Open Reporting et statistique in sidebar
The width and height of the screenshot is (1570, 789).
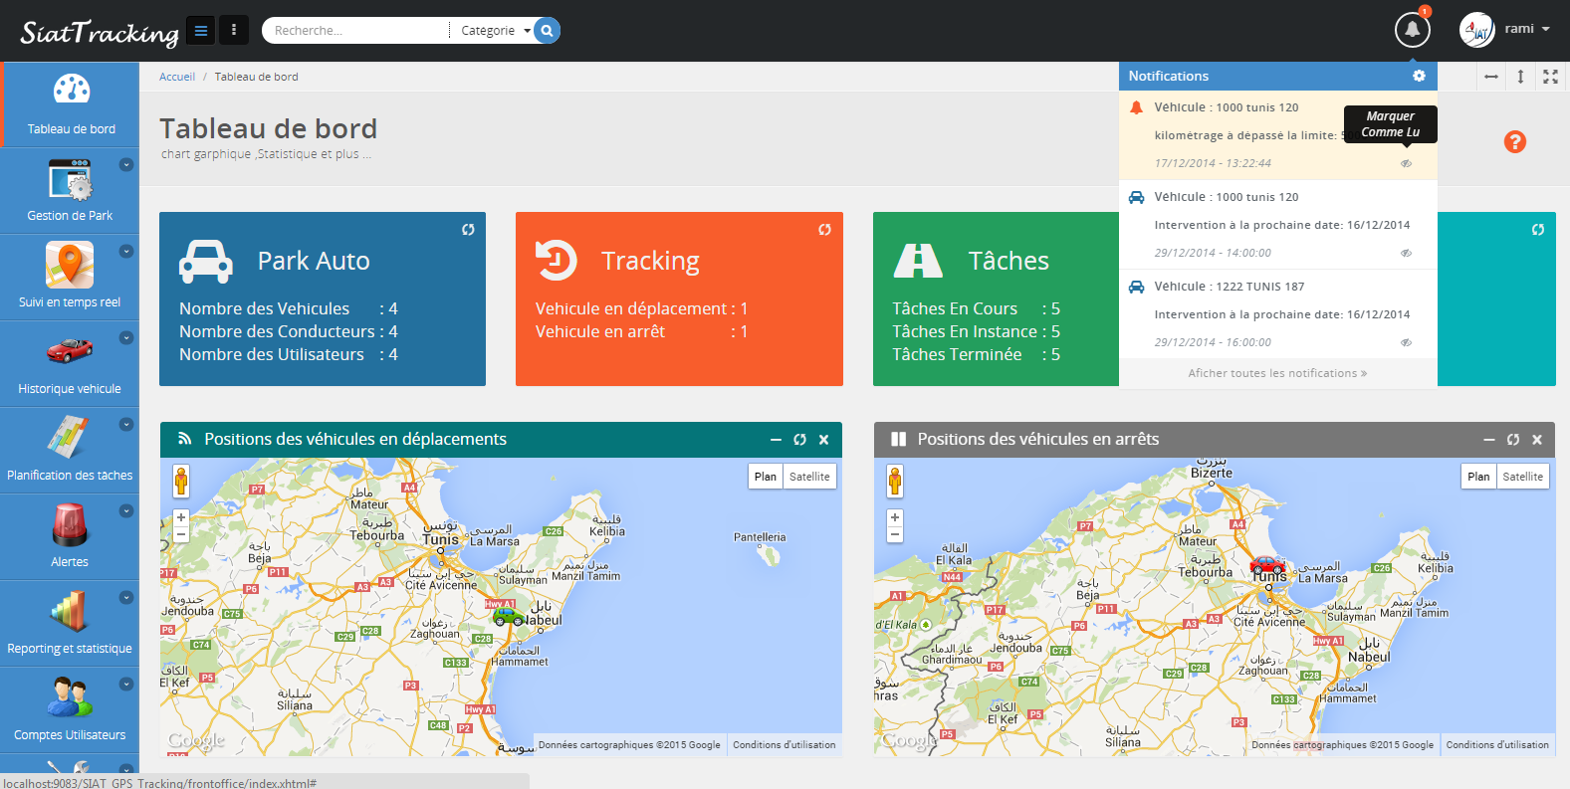pyautogui.click(x=70, y=624)
